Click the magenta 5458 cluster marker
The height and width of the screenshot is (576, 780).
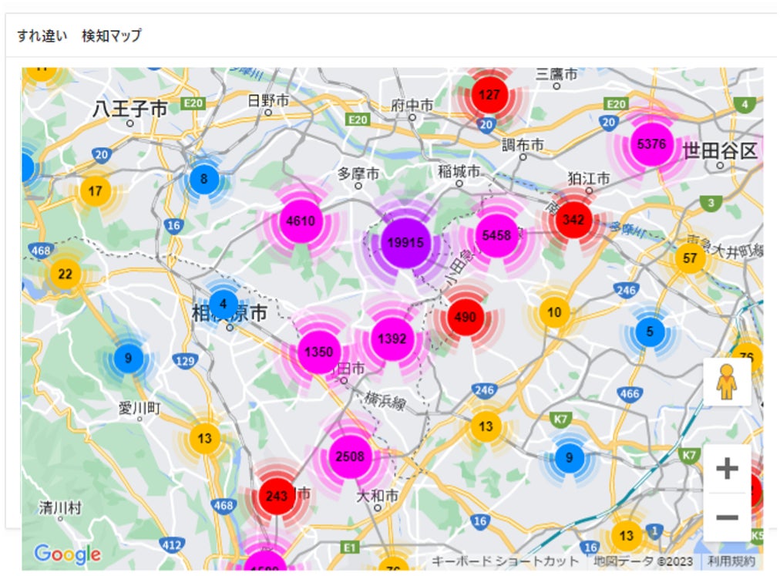496,235
